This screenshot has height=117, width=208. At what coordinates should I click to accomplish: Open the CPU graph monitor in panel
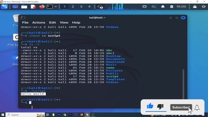(x=122, y=6)
